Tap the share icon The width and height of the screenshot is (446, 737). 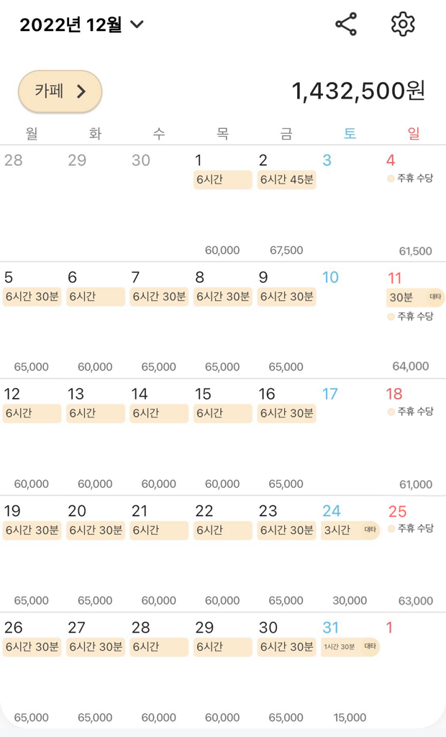point(346,24)
